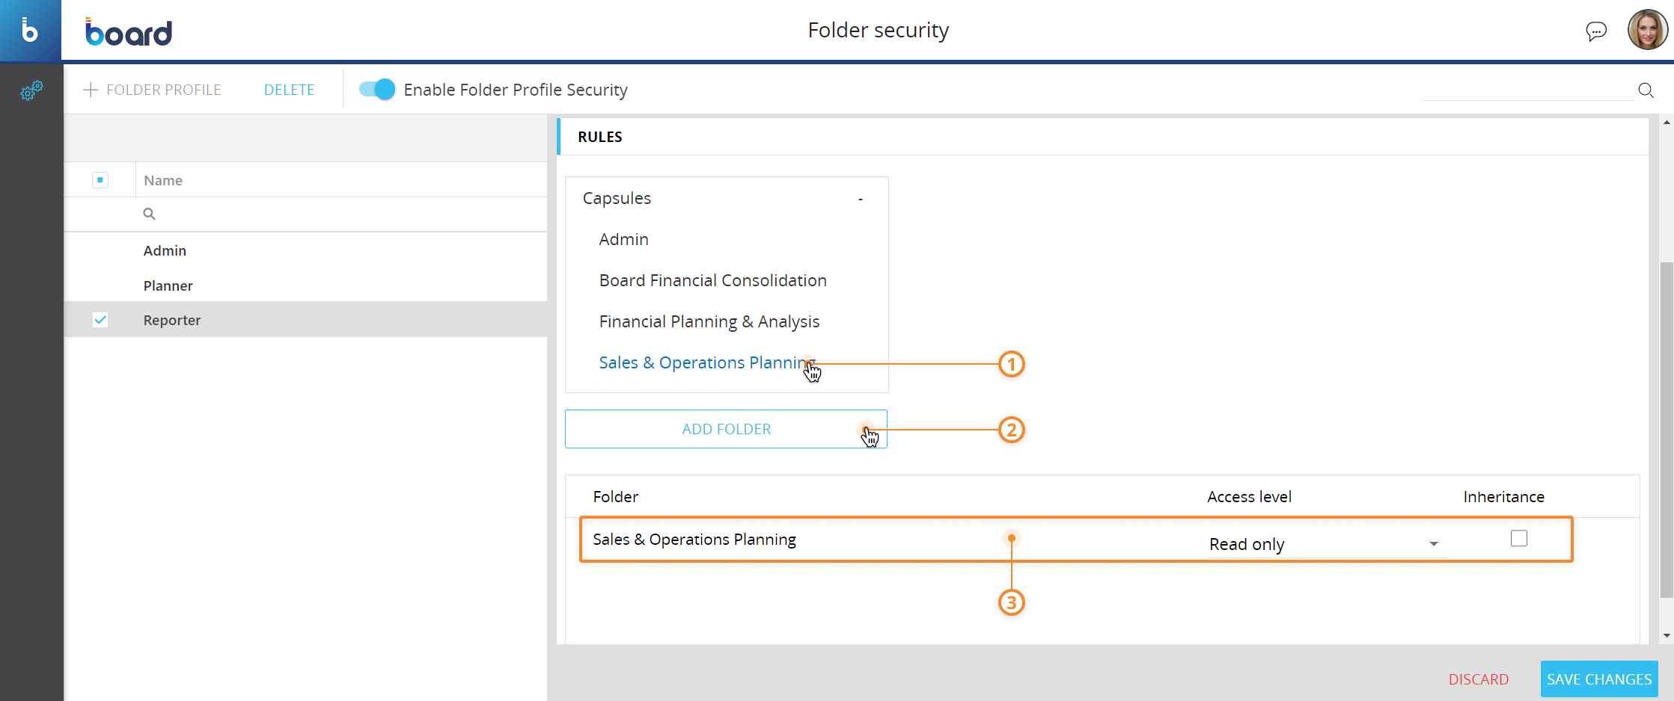The image size is (1674, 701).
Task: Click the Name column search magnifier
Action: click(x=150, y=214)
